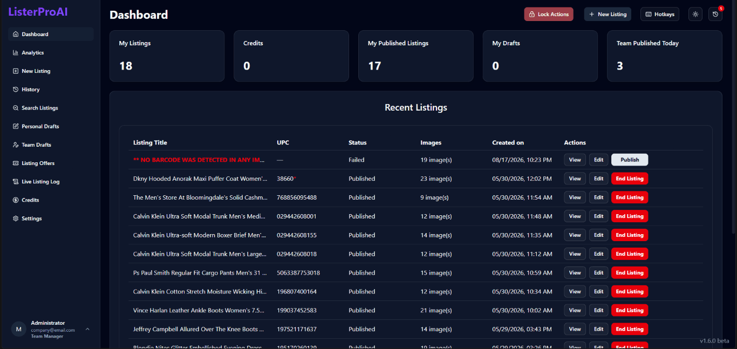Click the Listing Title column header

[150, 143]
